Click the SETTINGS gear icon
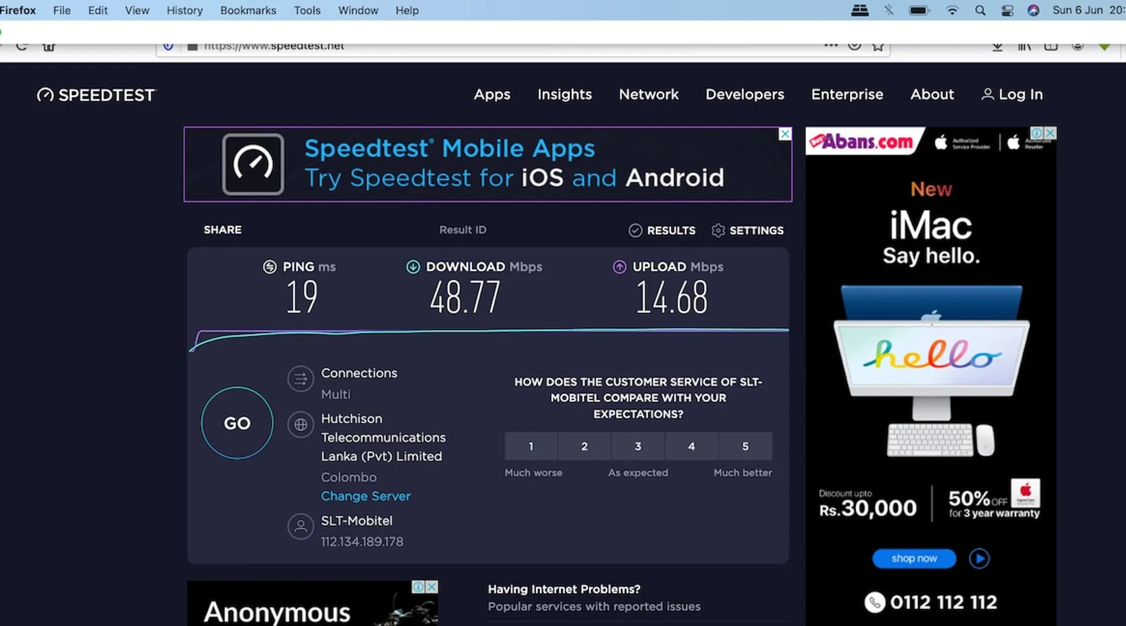 click(x=718, y=230)
